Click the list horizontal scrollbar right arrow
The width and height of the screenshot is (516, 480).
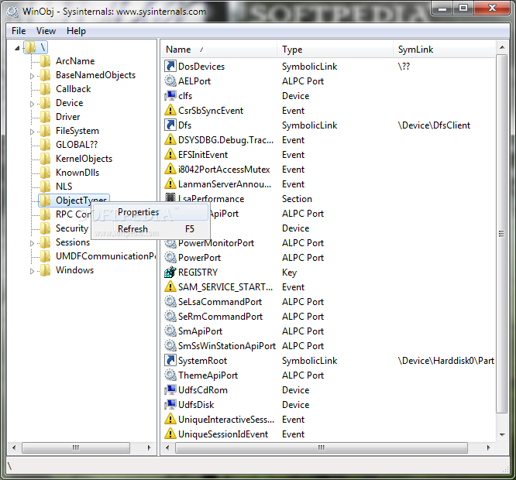[488, 447]
